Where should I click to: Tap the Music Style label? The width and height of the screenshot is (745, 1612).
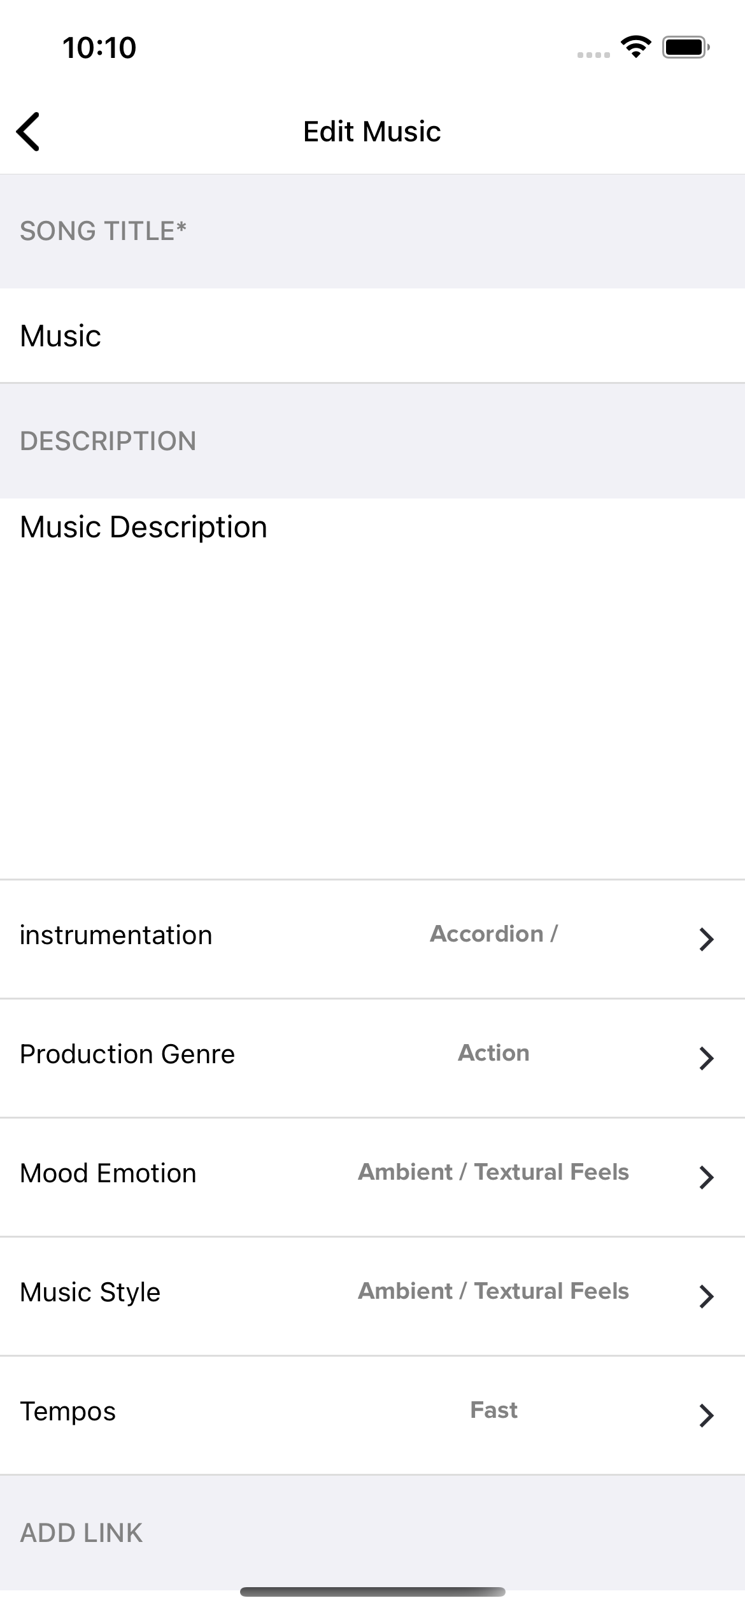90,1292
